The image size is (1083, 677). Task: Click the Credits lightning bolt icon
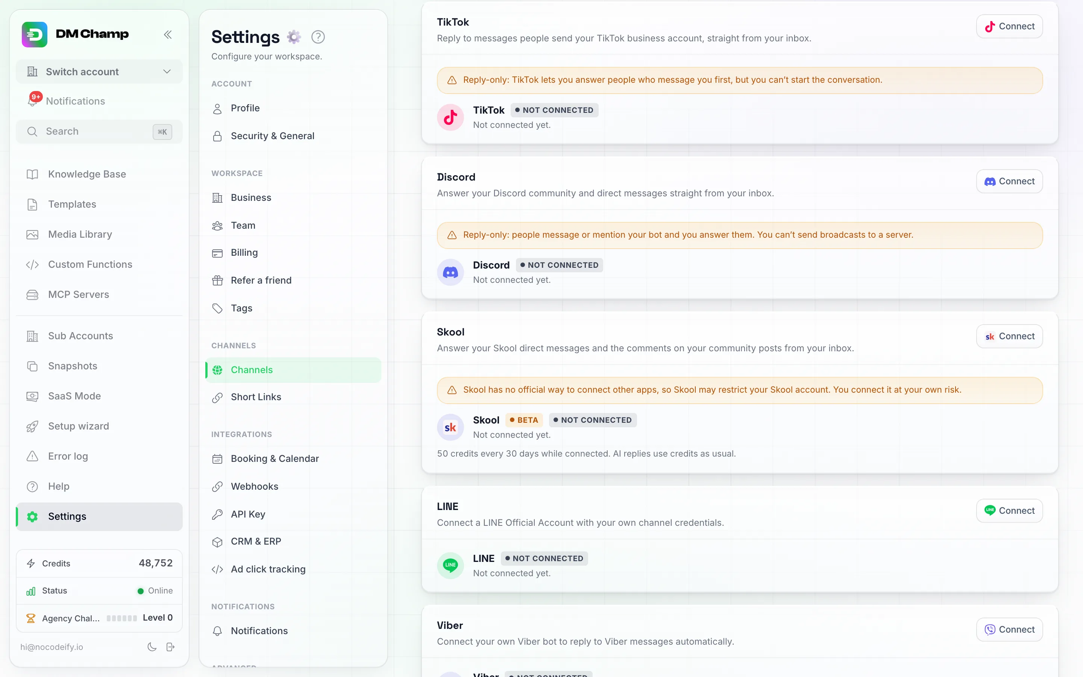tap(31, 563)
